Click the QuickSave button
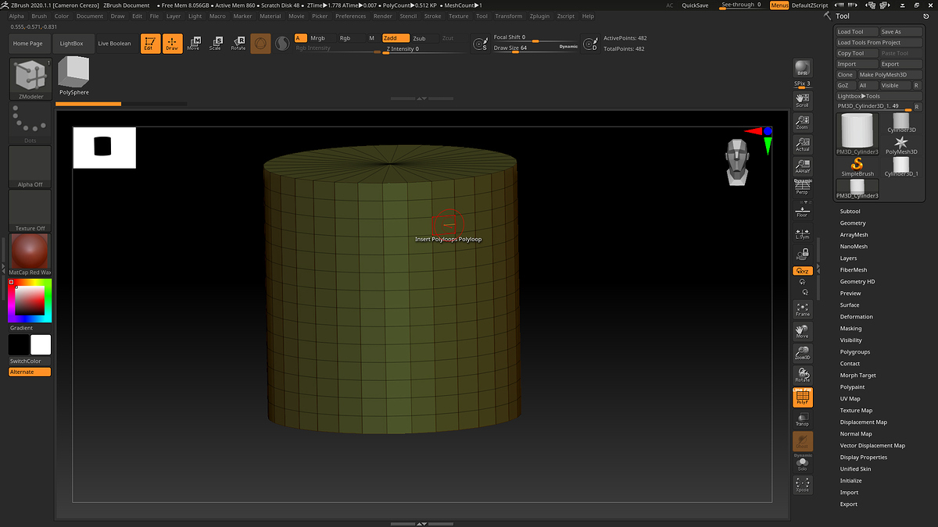This screenshot has width=938, height=527. point(695,5)
